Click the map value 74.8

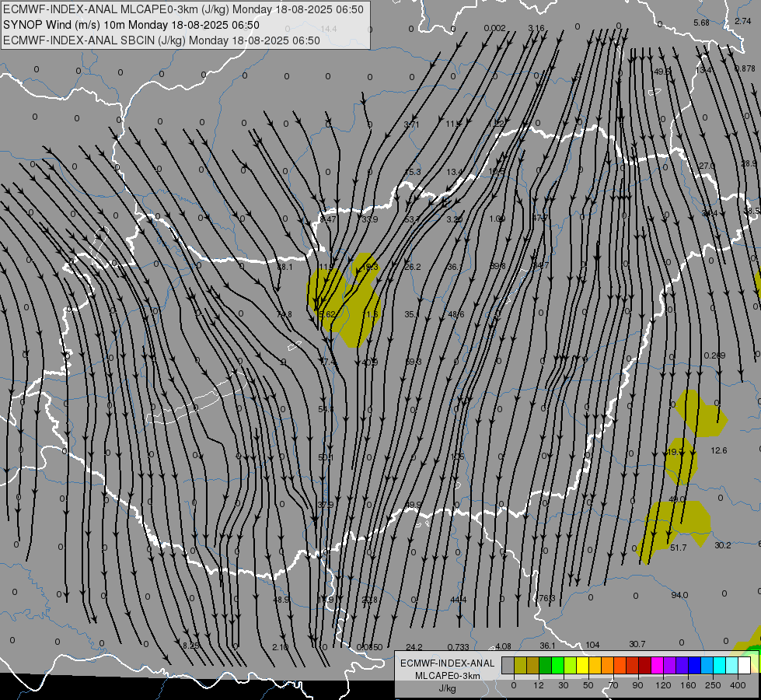[284, 314]
